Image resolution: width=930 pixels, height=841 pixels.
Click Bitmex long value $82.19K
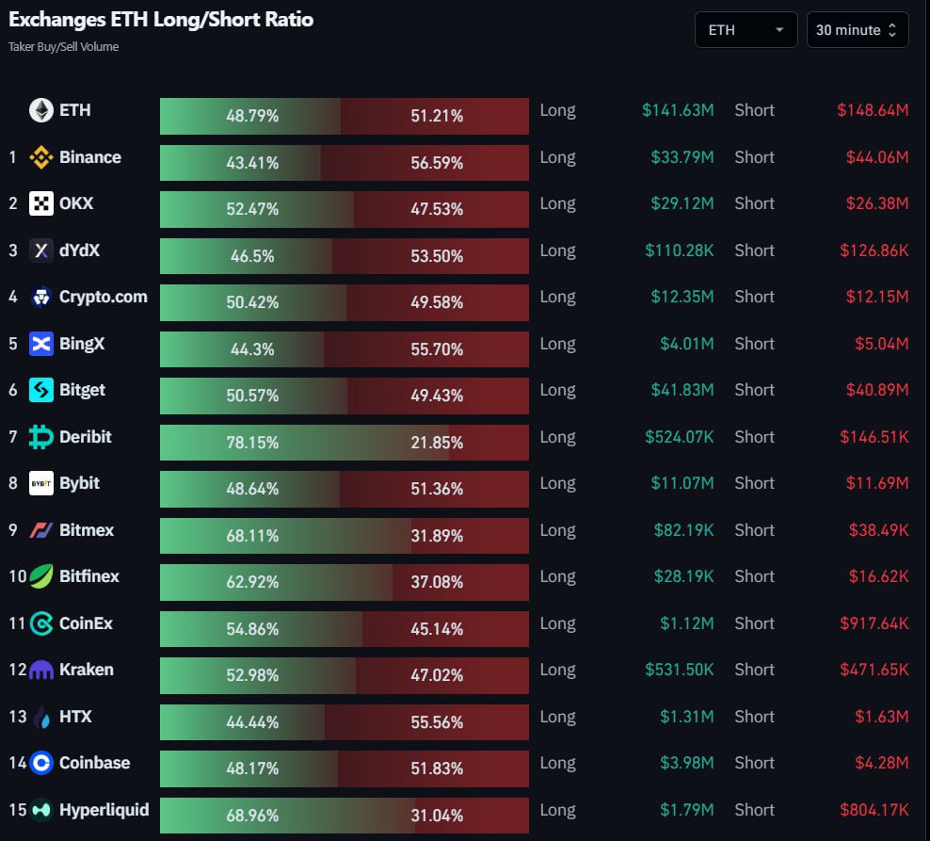(684, 530)
